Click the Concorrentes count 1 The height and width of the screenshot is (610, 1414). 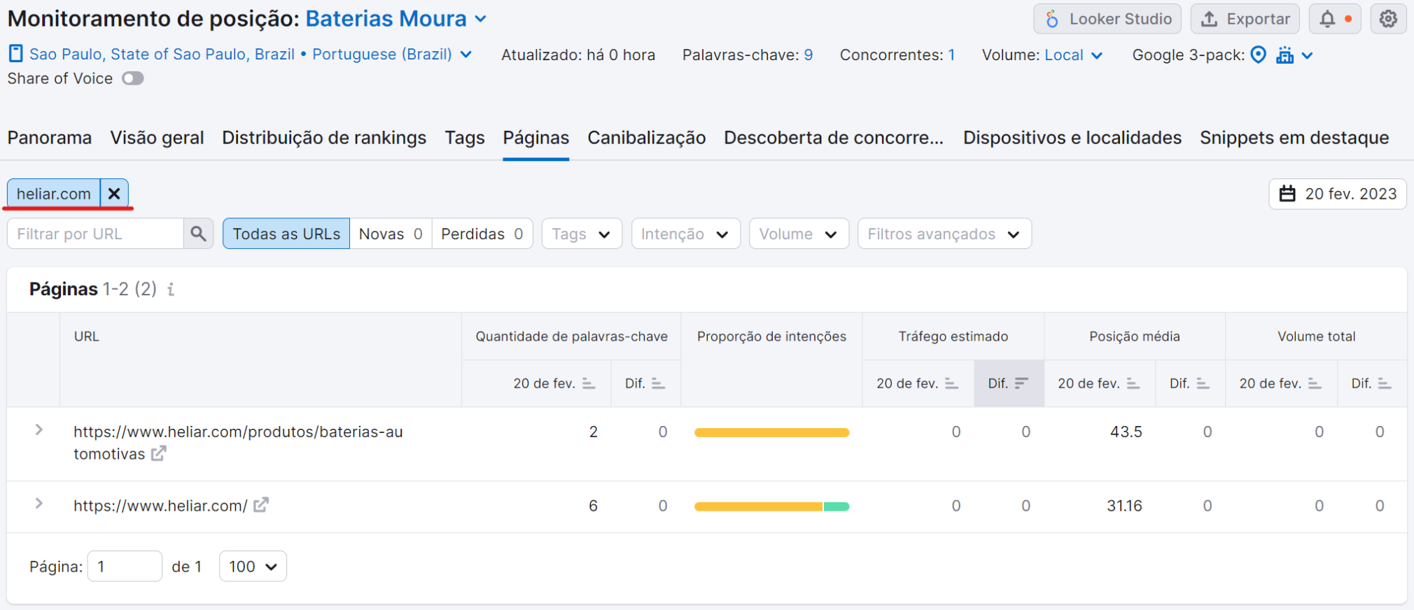pyautogui.click(x=951, y=55)
